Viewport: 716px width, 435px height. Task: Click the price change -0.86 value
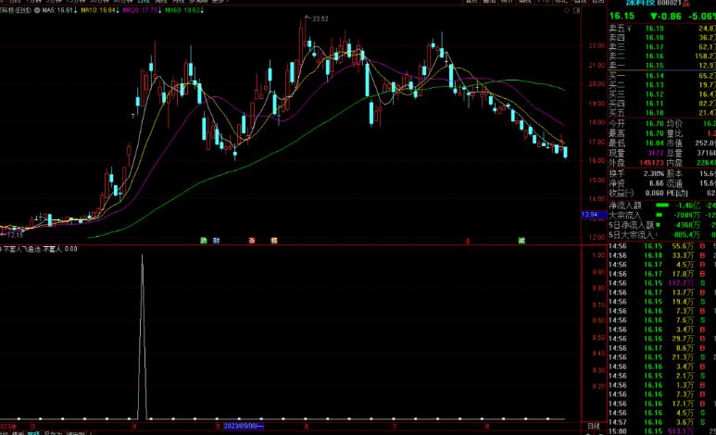point(666,16)
